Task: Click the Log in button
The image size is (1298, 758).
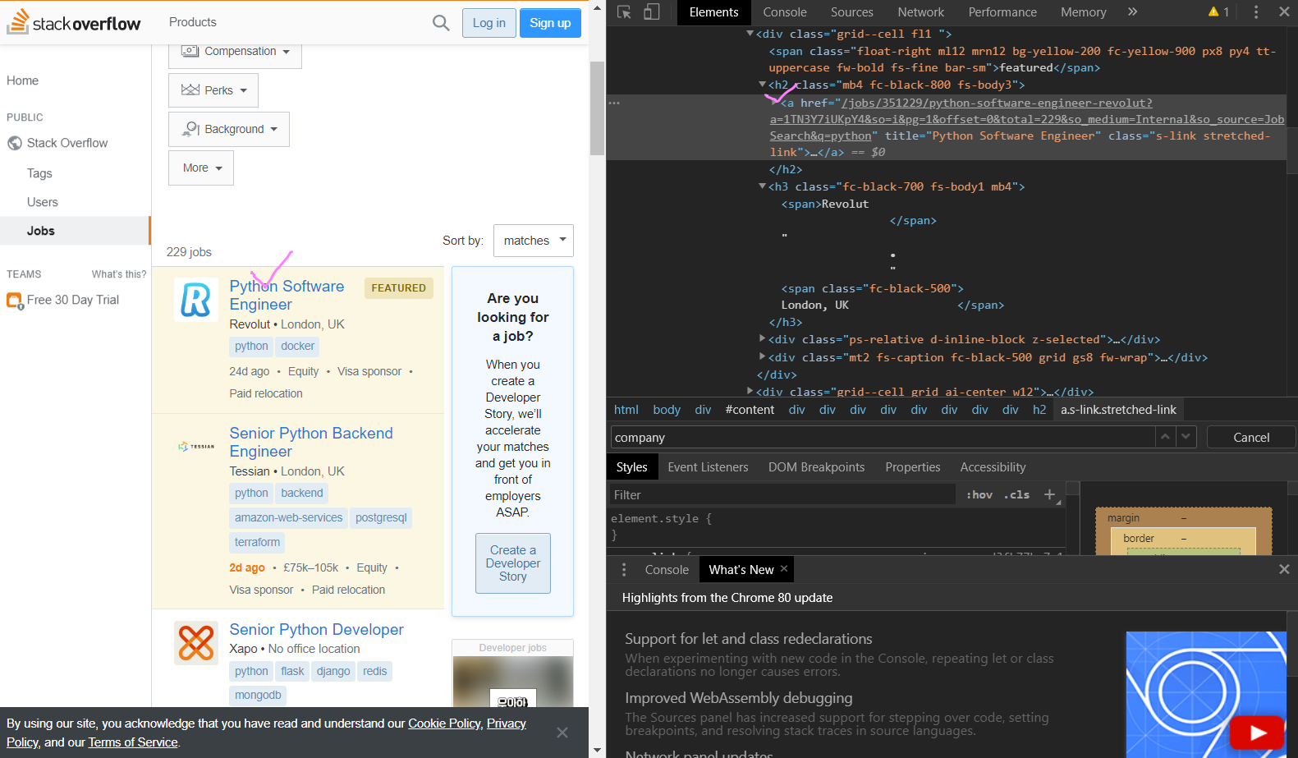Action: pos(489,23)
